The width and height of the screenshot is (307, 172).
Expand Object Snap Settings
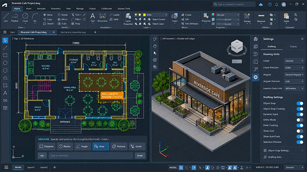point(283,150)
